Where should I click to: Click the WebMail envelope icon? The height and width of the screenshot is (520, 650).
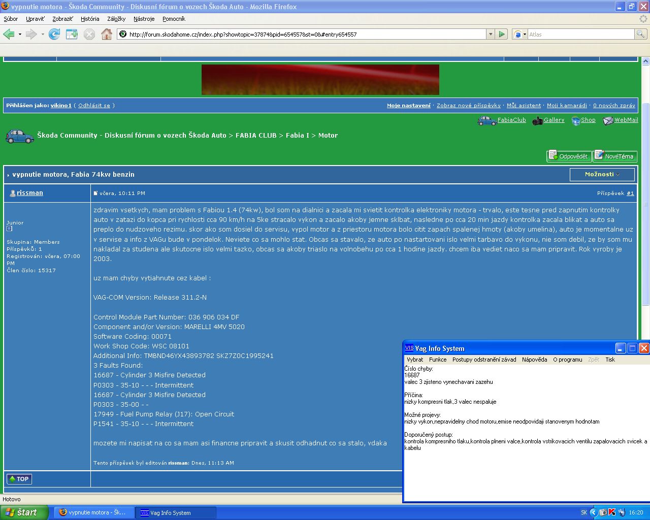click(x=608, y=121)
